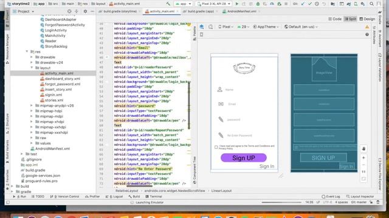Show Git history clock icon

317,4
